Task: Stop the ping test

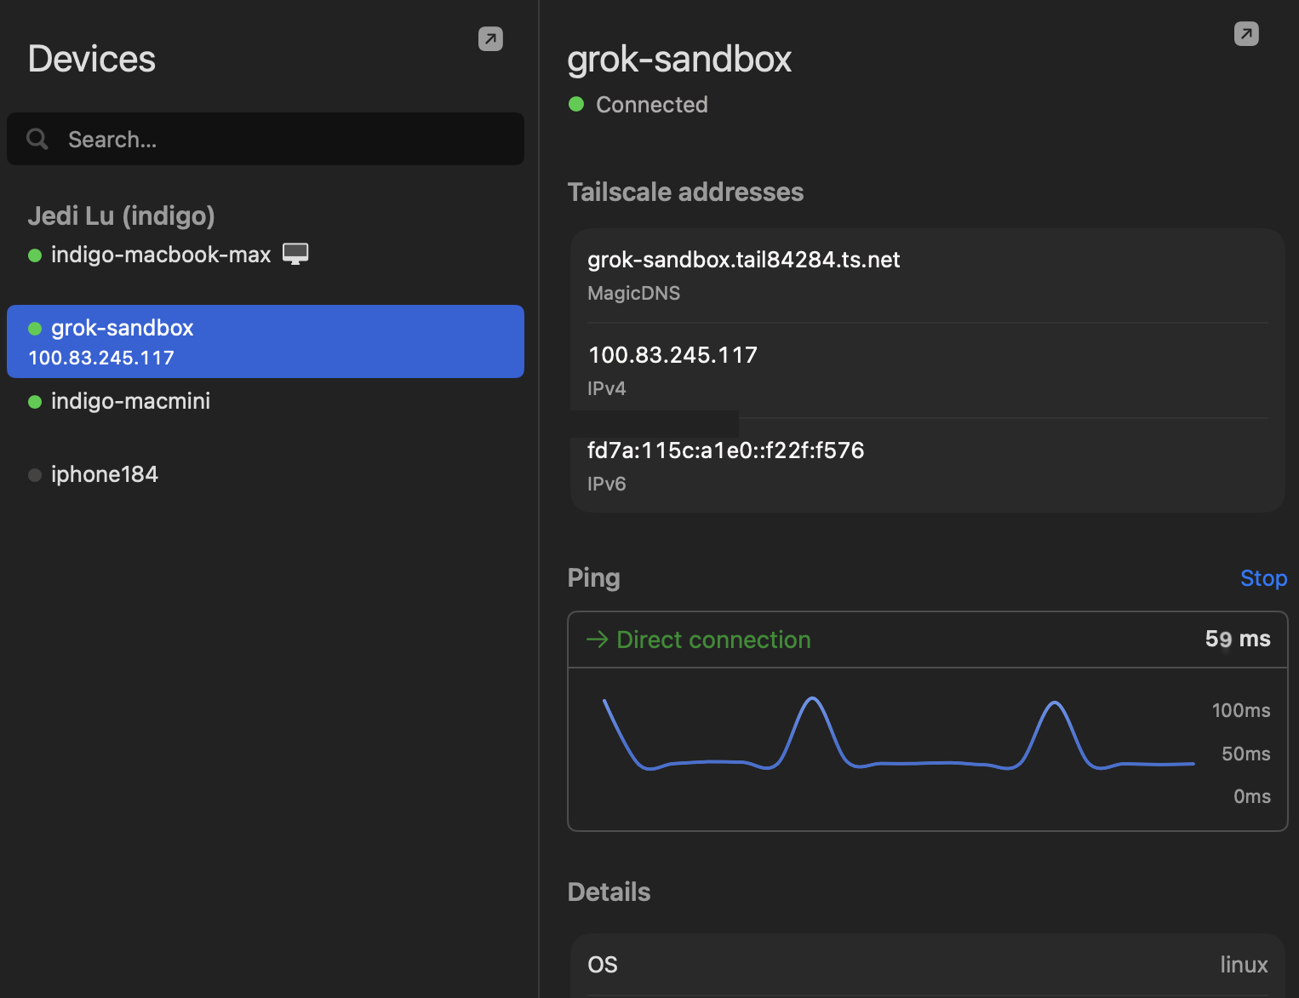Action: coord(1263,578)
